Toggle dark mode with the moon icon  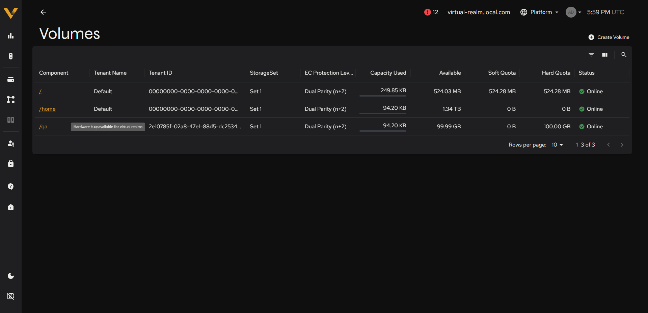click(11, 276)
